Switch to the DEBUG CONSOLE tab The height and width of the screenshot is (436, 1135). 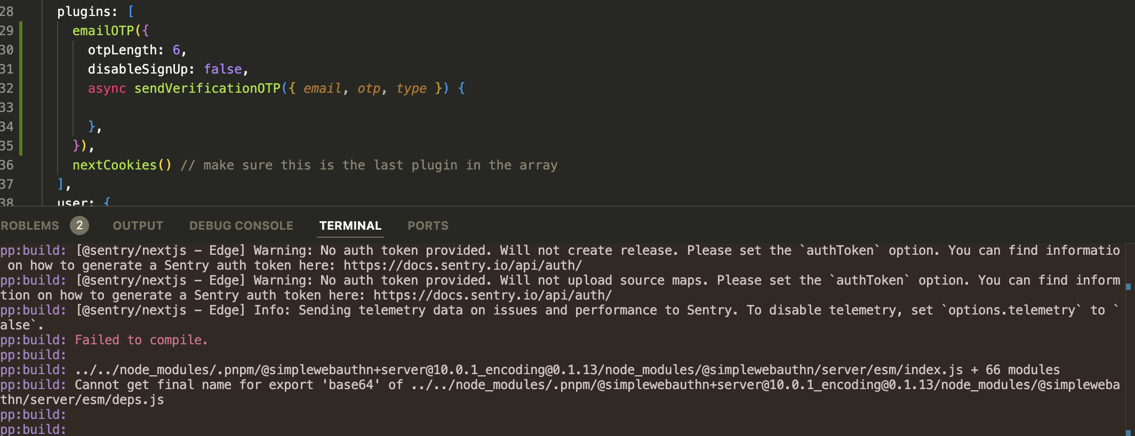241,225
